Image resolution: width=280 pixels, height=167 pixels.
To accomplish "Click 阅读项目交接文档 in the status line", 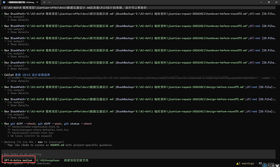I will pyautogui.click(x=76, y=160).
